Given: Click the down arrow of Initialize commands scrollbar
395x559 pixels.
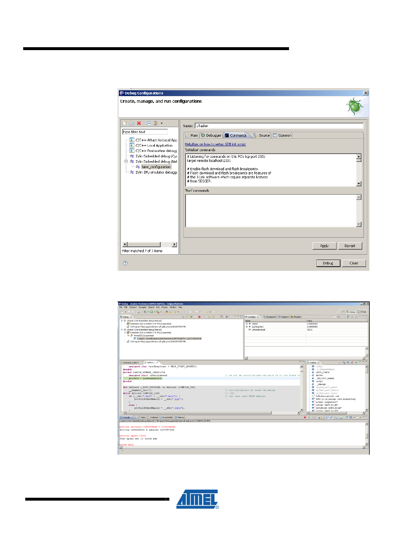Looking at the screenshot, I should [x=359, y=183].
